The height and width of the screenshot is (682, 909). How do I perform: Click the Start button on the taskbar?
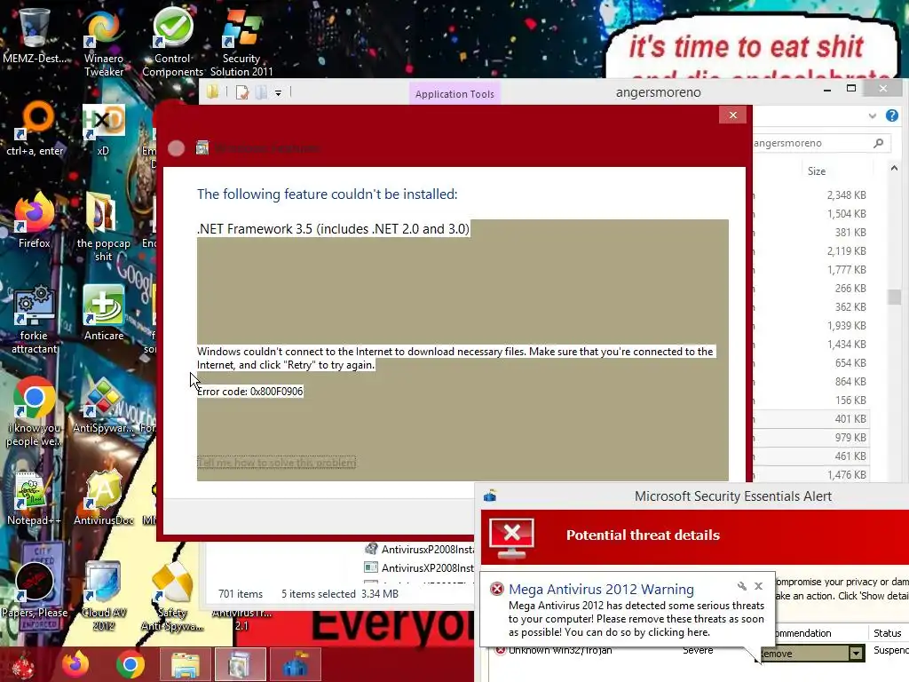[x=23, y=664]
